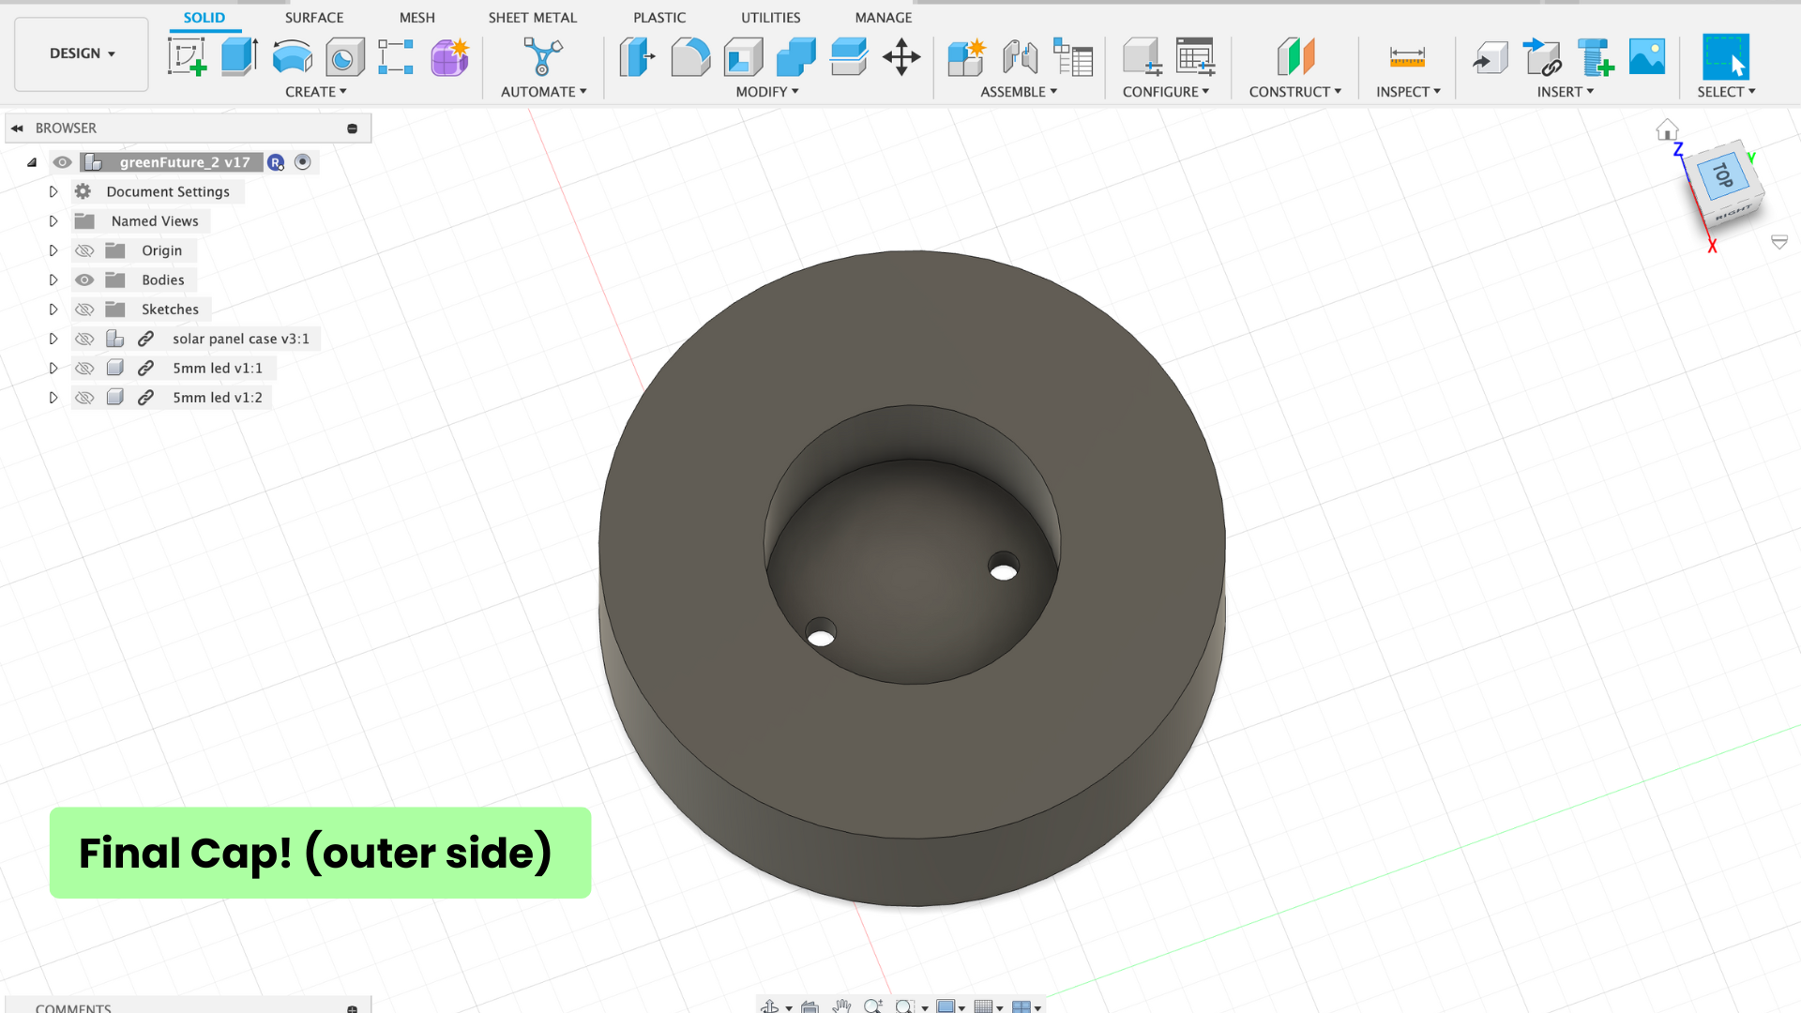Expand the Bodies folder tree node
The height and width of the screenshot is (1013, 1801).
(x=53, y=280)
